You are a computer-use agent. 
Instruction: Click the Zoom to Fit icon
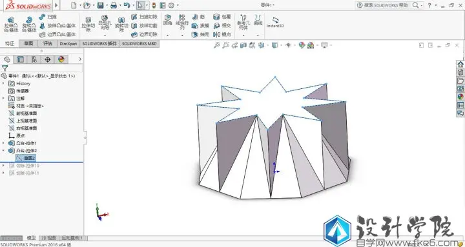coord(217,45)
